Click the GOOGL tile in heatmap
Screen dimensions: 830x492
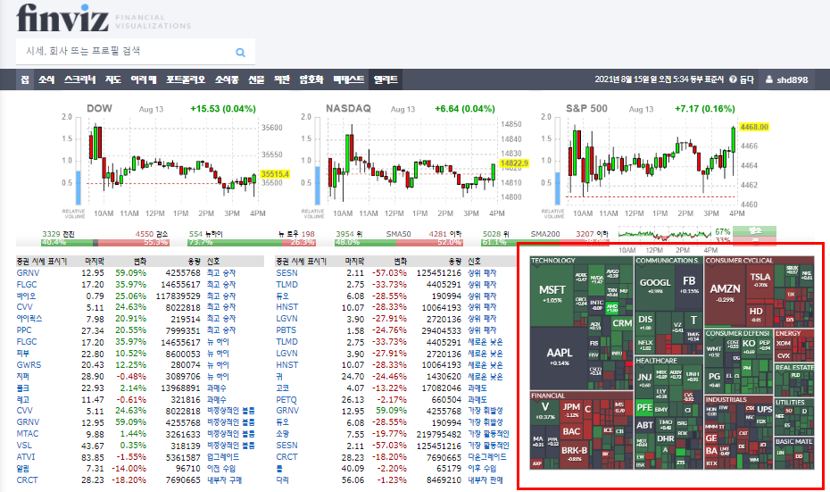click(x=655, y=287)
